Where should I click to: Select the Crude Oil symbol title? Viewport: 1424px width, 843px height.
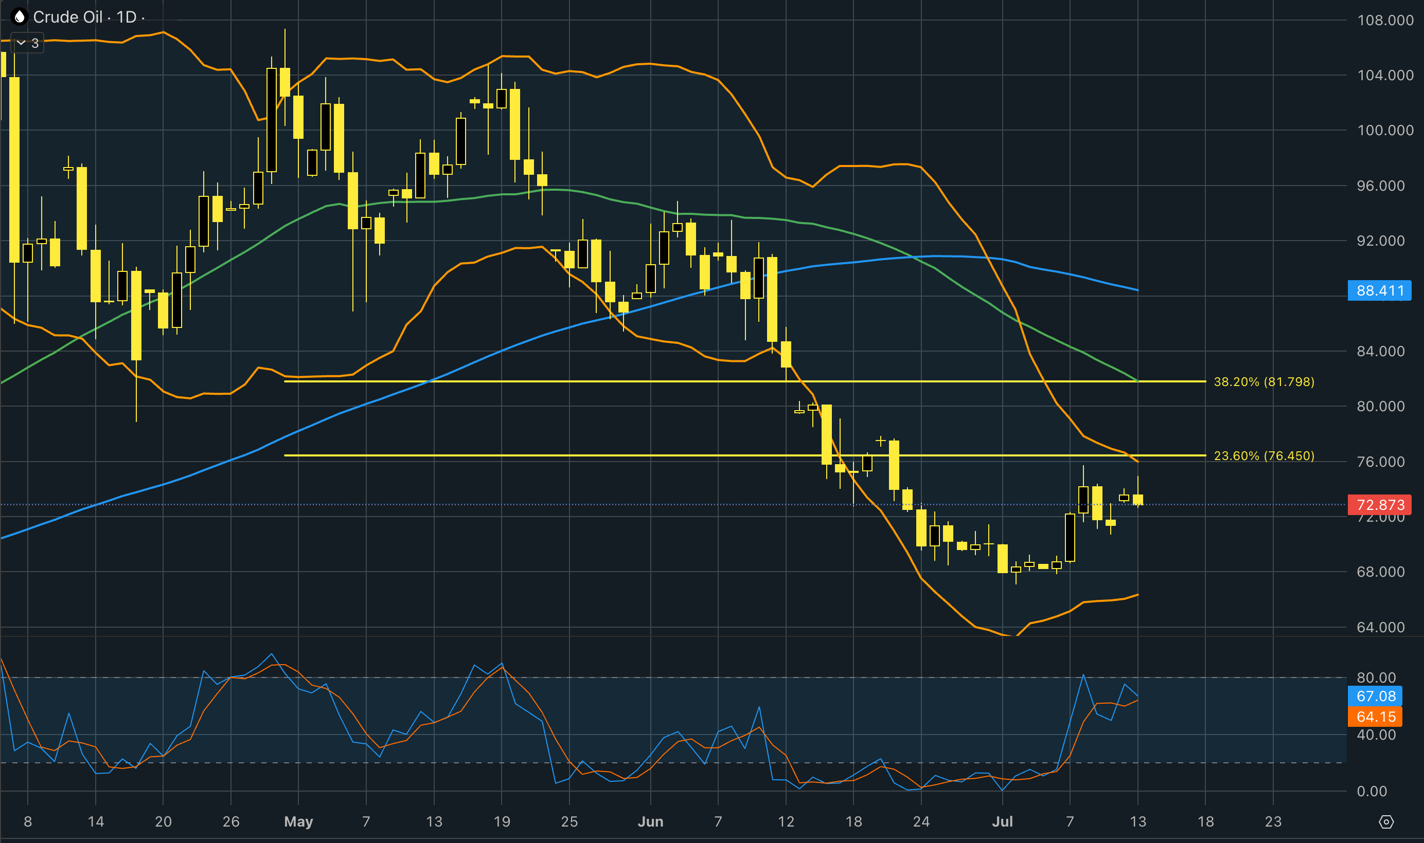(67, 17)
